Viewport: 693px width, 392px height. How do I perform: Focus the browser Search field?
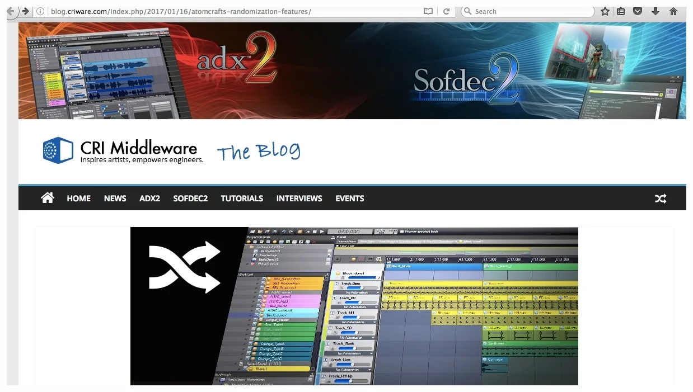tap(527, 11)
